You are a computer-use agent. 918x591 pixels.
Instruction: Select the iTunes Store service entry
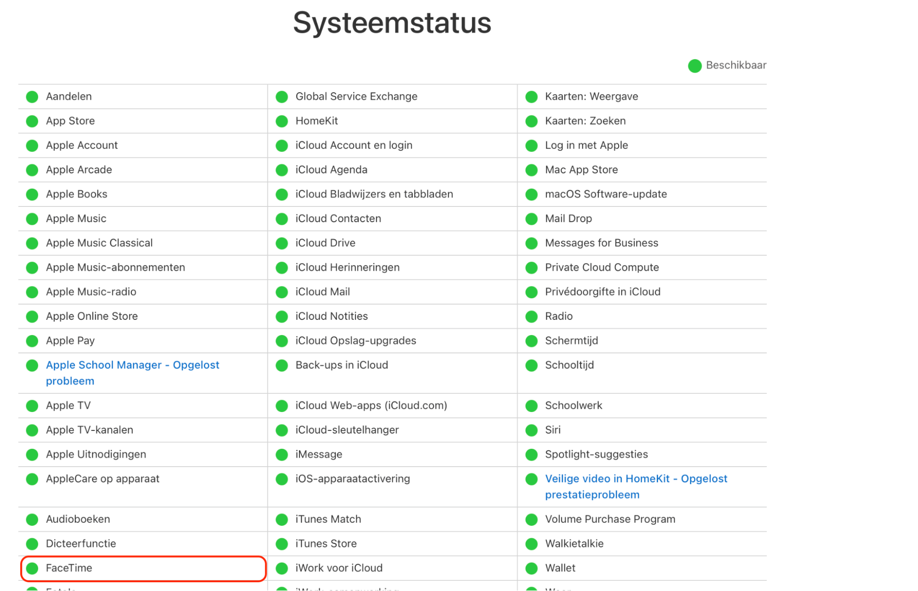click(x=325, y=543)
